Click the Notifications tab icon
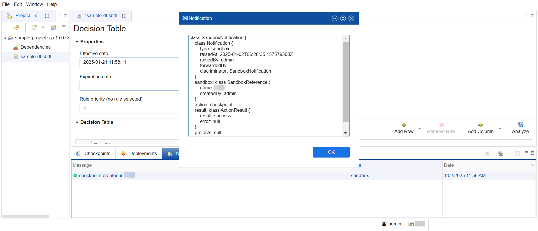538x231 pixels. click(170, 154)
